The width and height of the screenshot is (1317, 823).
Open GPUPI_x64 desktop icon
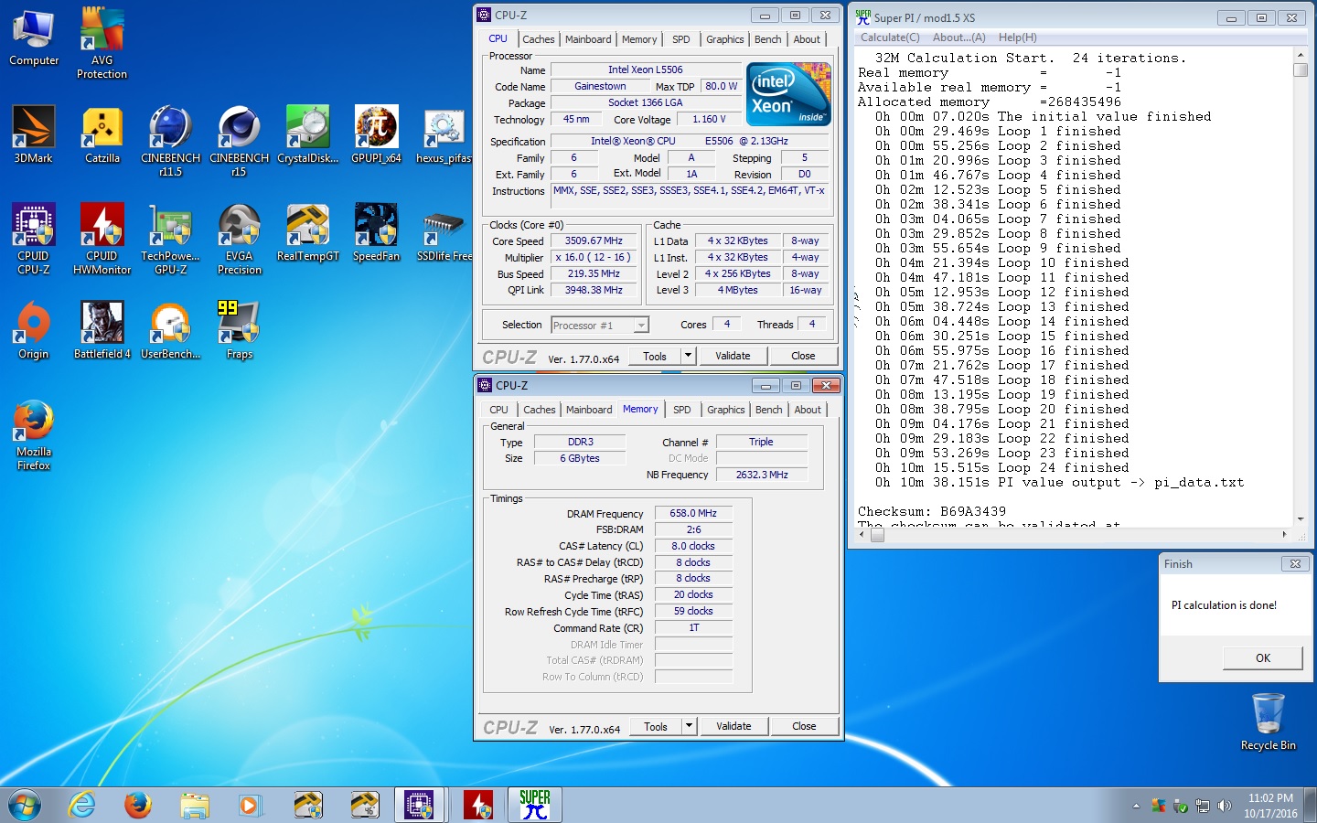pos(376,135)
